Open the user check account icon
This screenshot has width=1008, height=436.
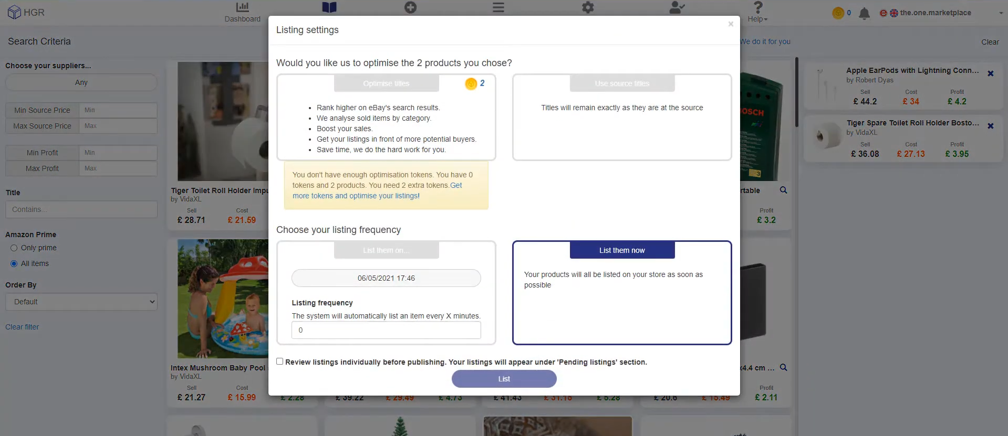point(677,7)
